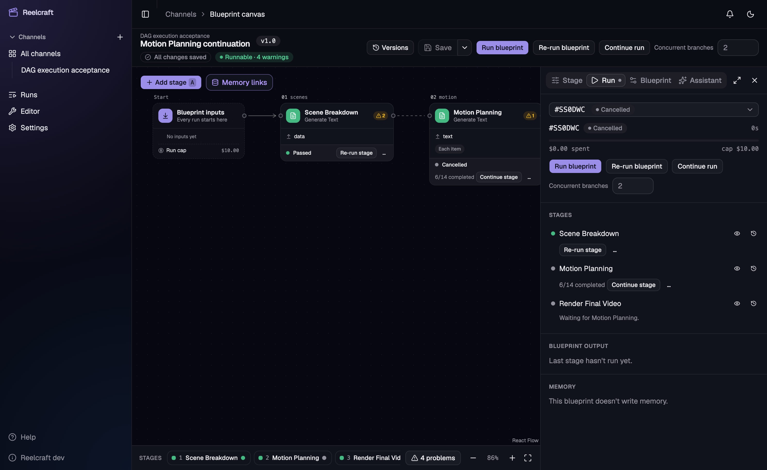Click Run blueprint in the top toolbar
Image resolution: width=767 pixels, height=470 pixels.
coord(502,48)
